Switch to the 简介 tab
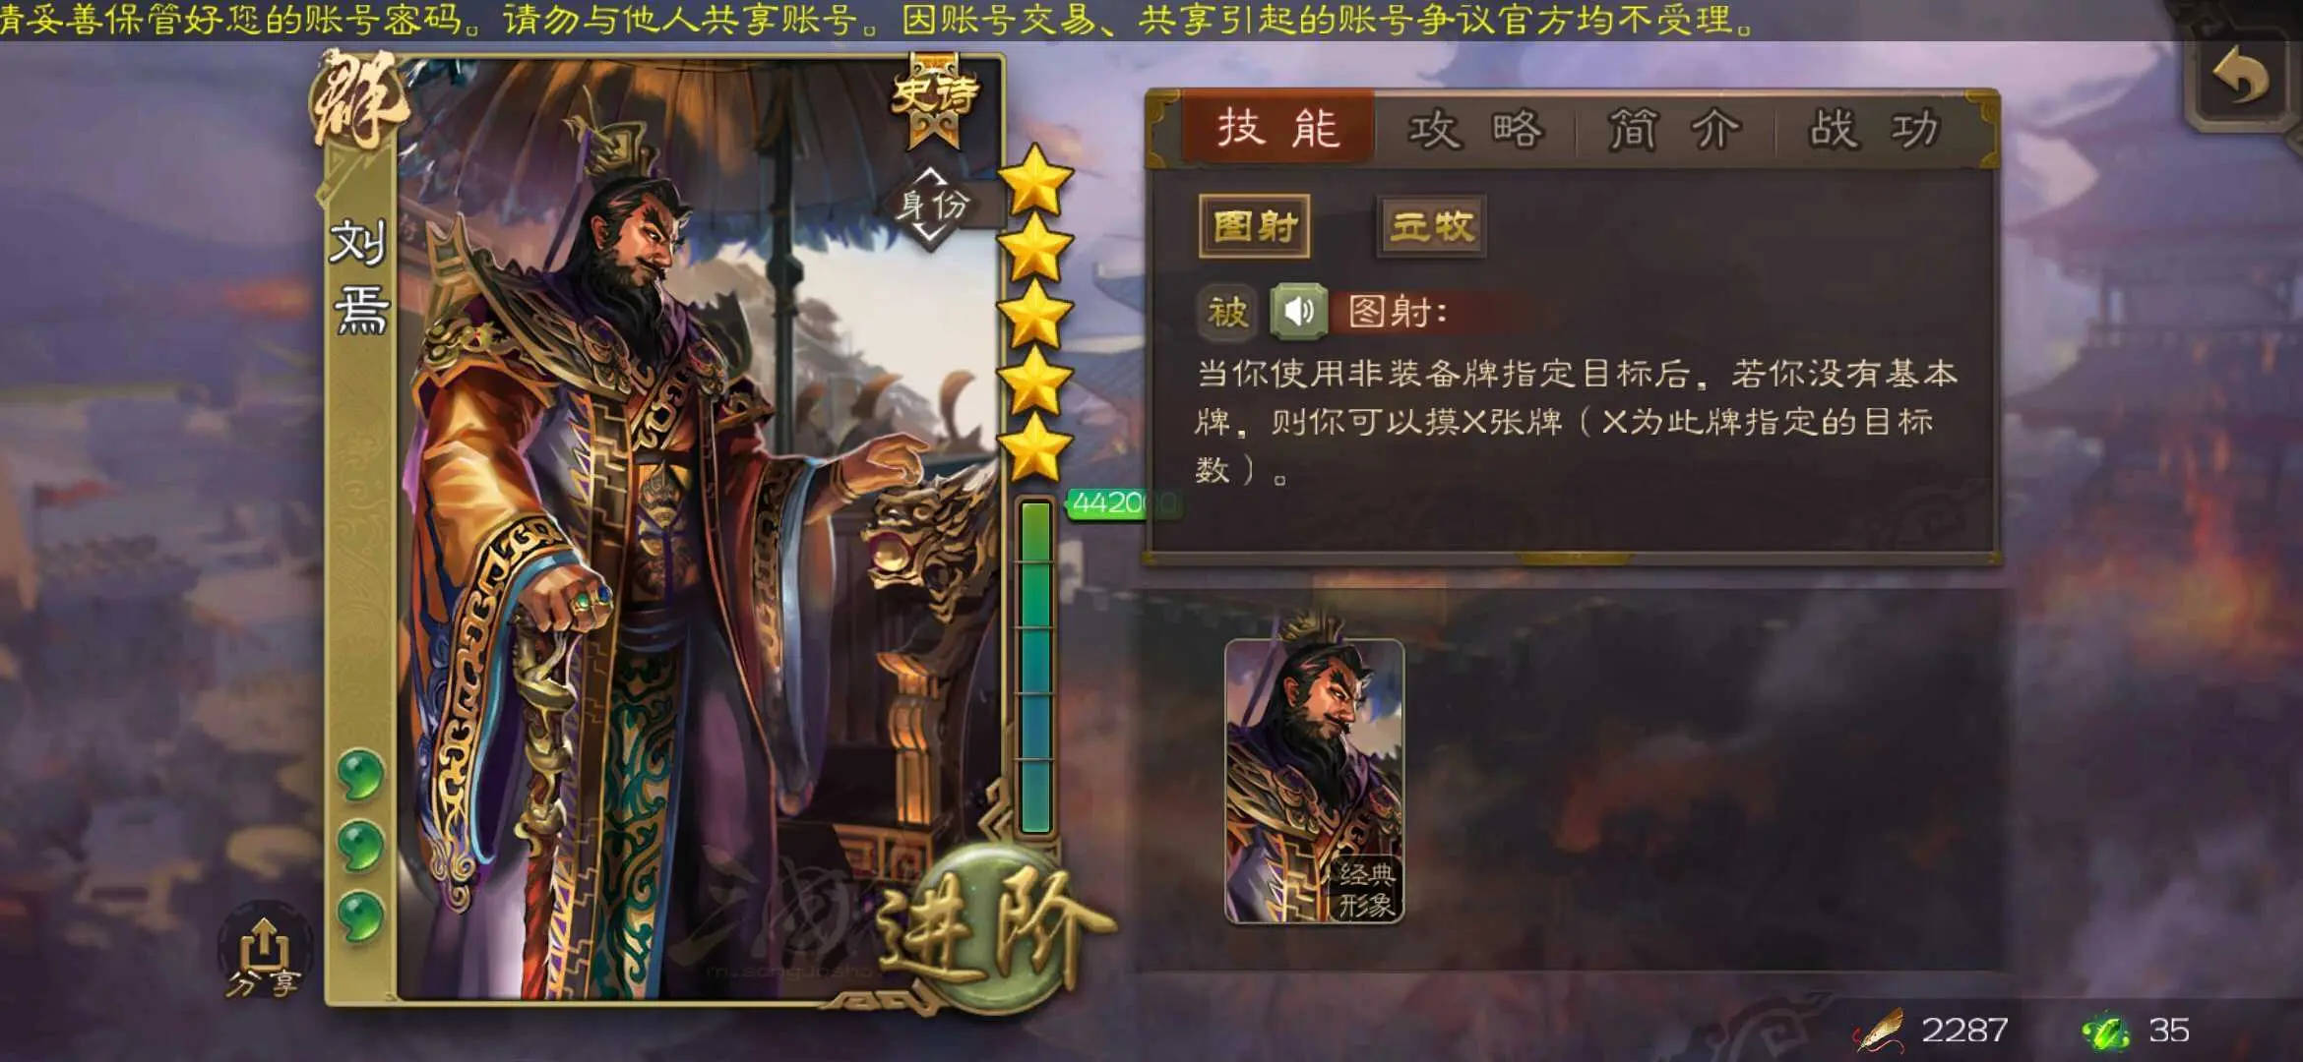2303x1062 pixels. click(x=1675, y=129)
